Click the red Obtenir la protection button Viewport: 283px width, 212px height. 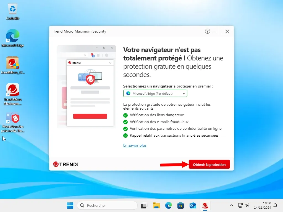[209, 164]
